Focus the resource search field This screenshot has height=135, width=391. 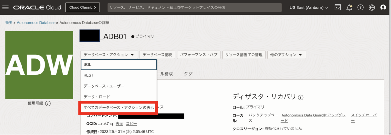[x=195, y=7]
